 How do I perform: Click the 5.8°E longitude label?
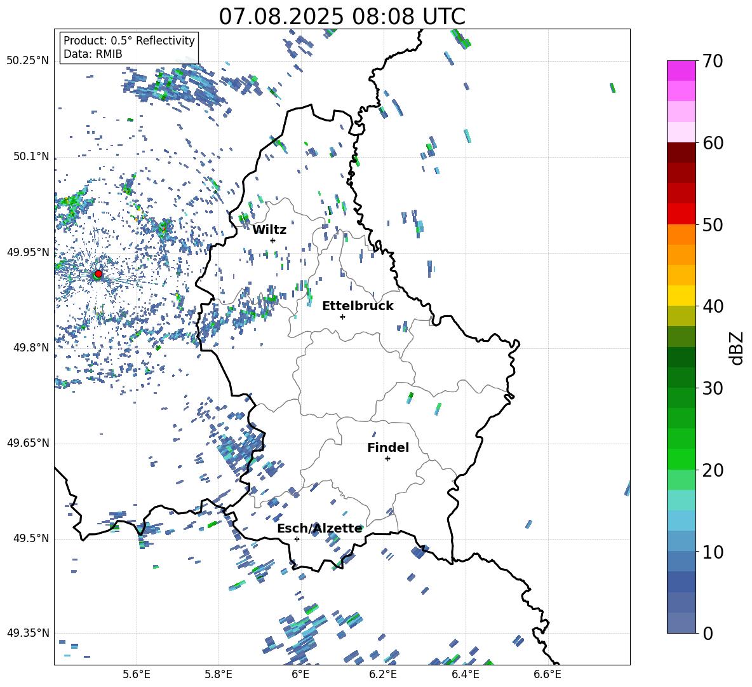click(218, 674)
